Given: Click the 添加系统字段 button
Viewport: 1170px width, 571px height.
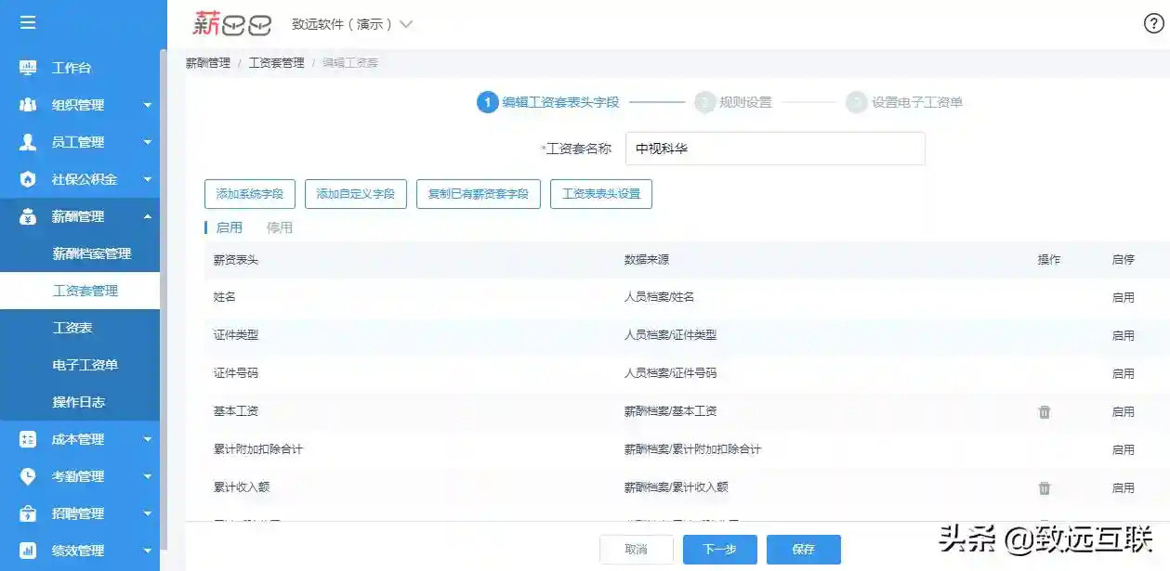Looking at the screenshot, I should tap(250, 194).
